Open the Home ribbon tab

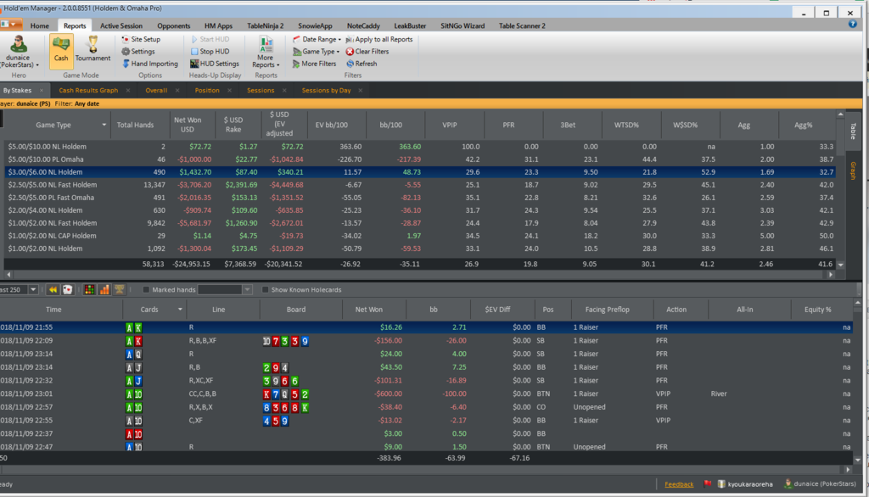39,25
